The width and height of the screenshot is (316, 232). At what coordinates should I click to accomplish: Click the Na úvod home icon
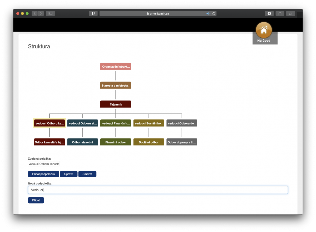264,30
